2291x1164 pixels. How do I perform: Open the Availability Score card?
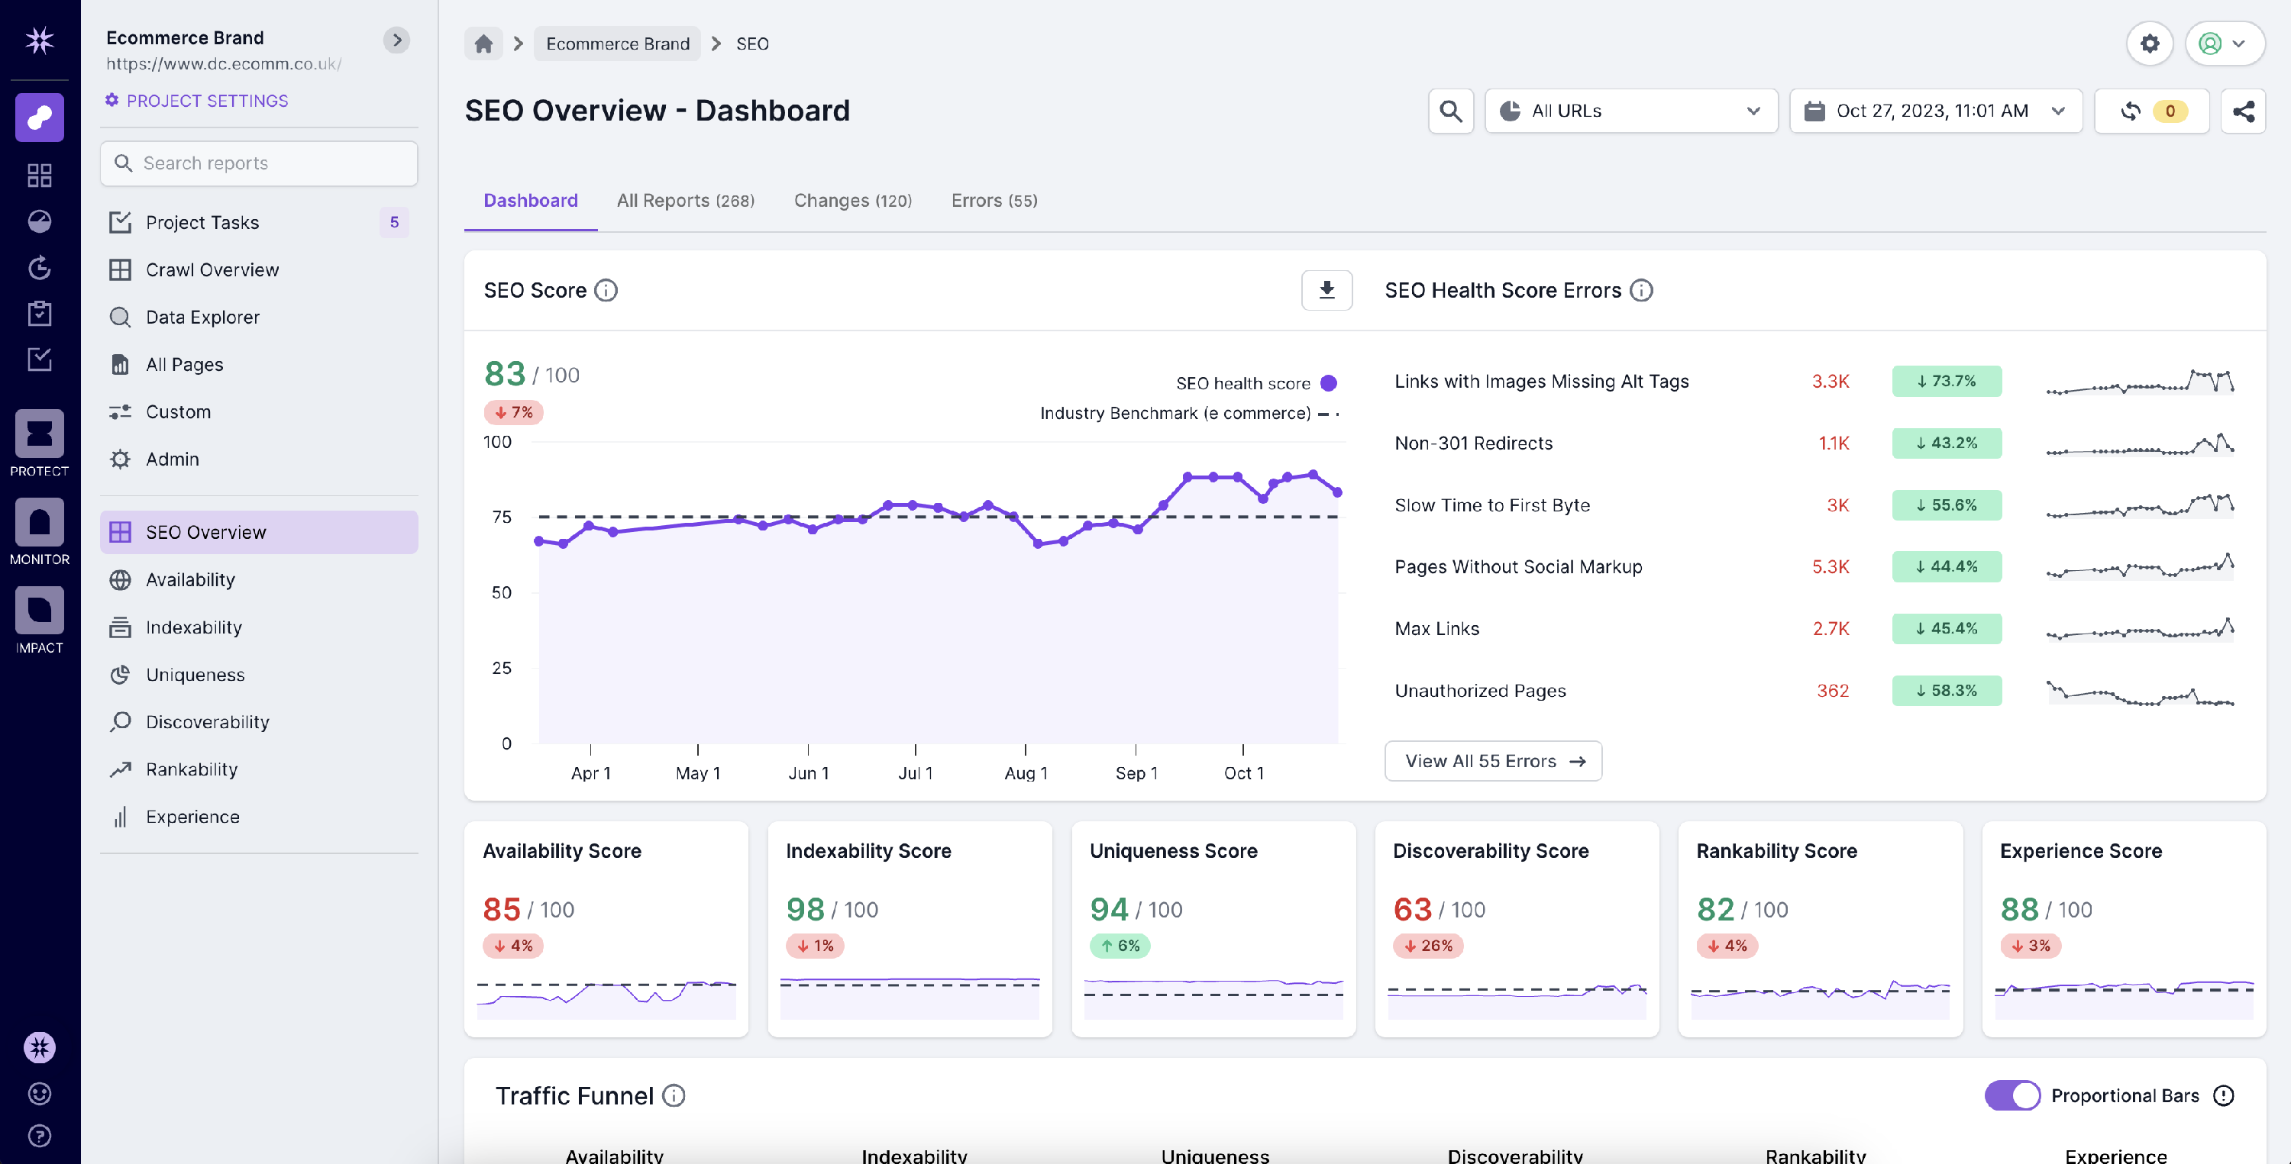pos(606,929)
